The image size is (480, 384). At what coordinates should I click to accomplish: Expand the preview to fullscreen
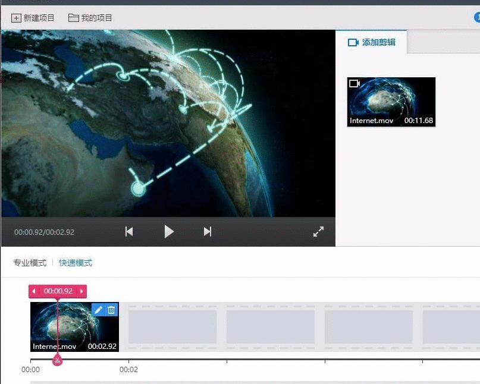click(x=319, y=232)
